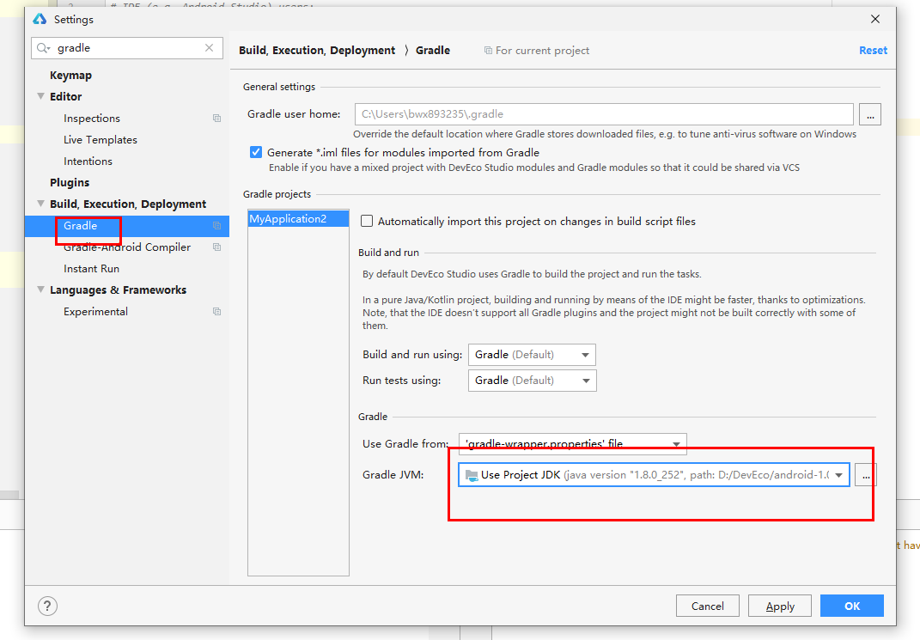
Task: Open search history magnifier icon
Action: coord(44,48)
